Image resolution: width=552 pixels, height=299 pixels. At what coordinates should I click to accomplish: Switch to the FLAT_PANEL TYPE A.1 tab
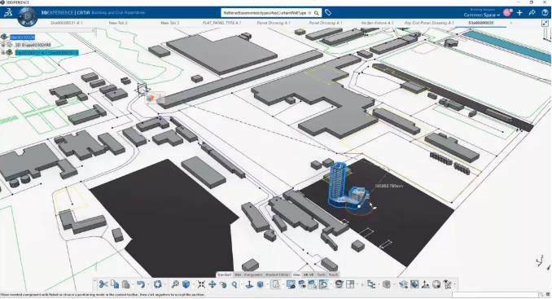tap(221, 23)
